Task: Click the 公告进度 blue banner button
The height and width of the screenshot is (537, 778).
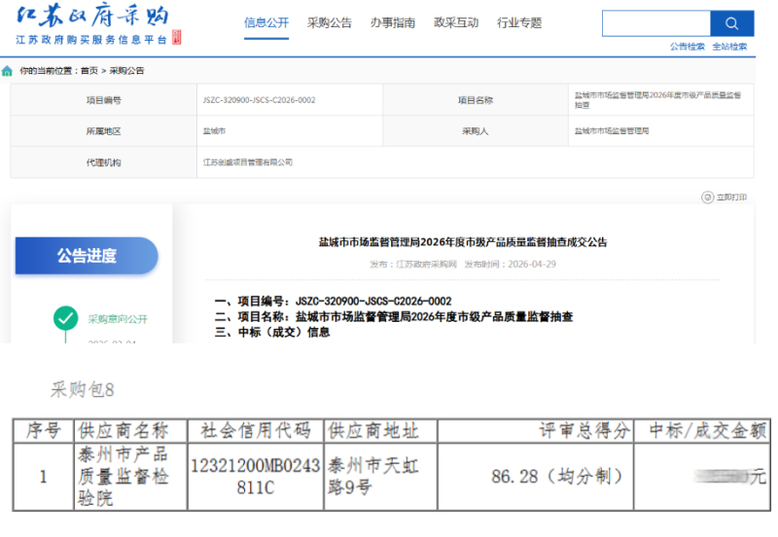Action: click(x=87, y=256)
